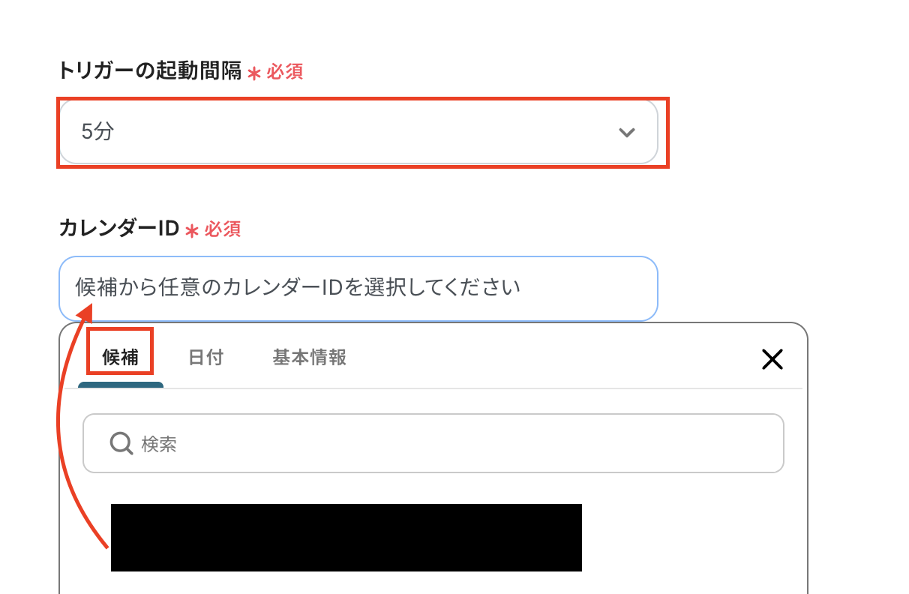
Task: Click the selected 5分 value text
Action: [x=97, y=133]
